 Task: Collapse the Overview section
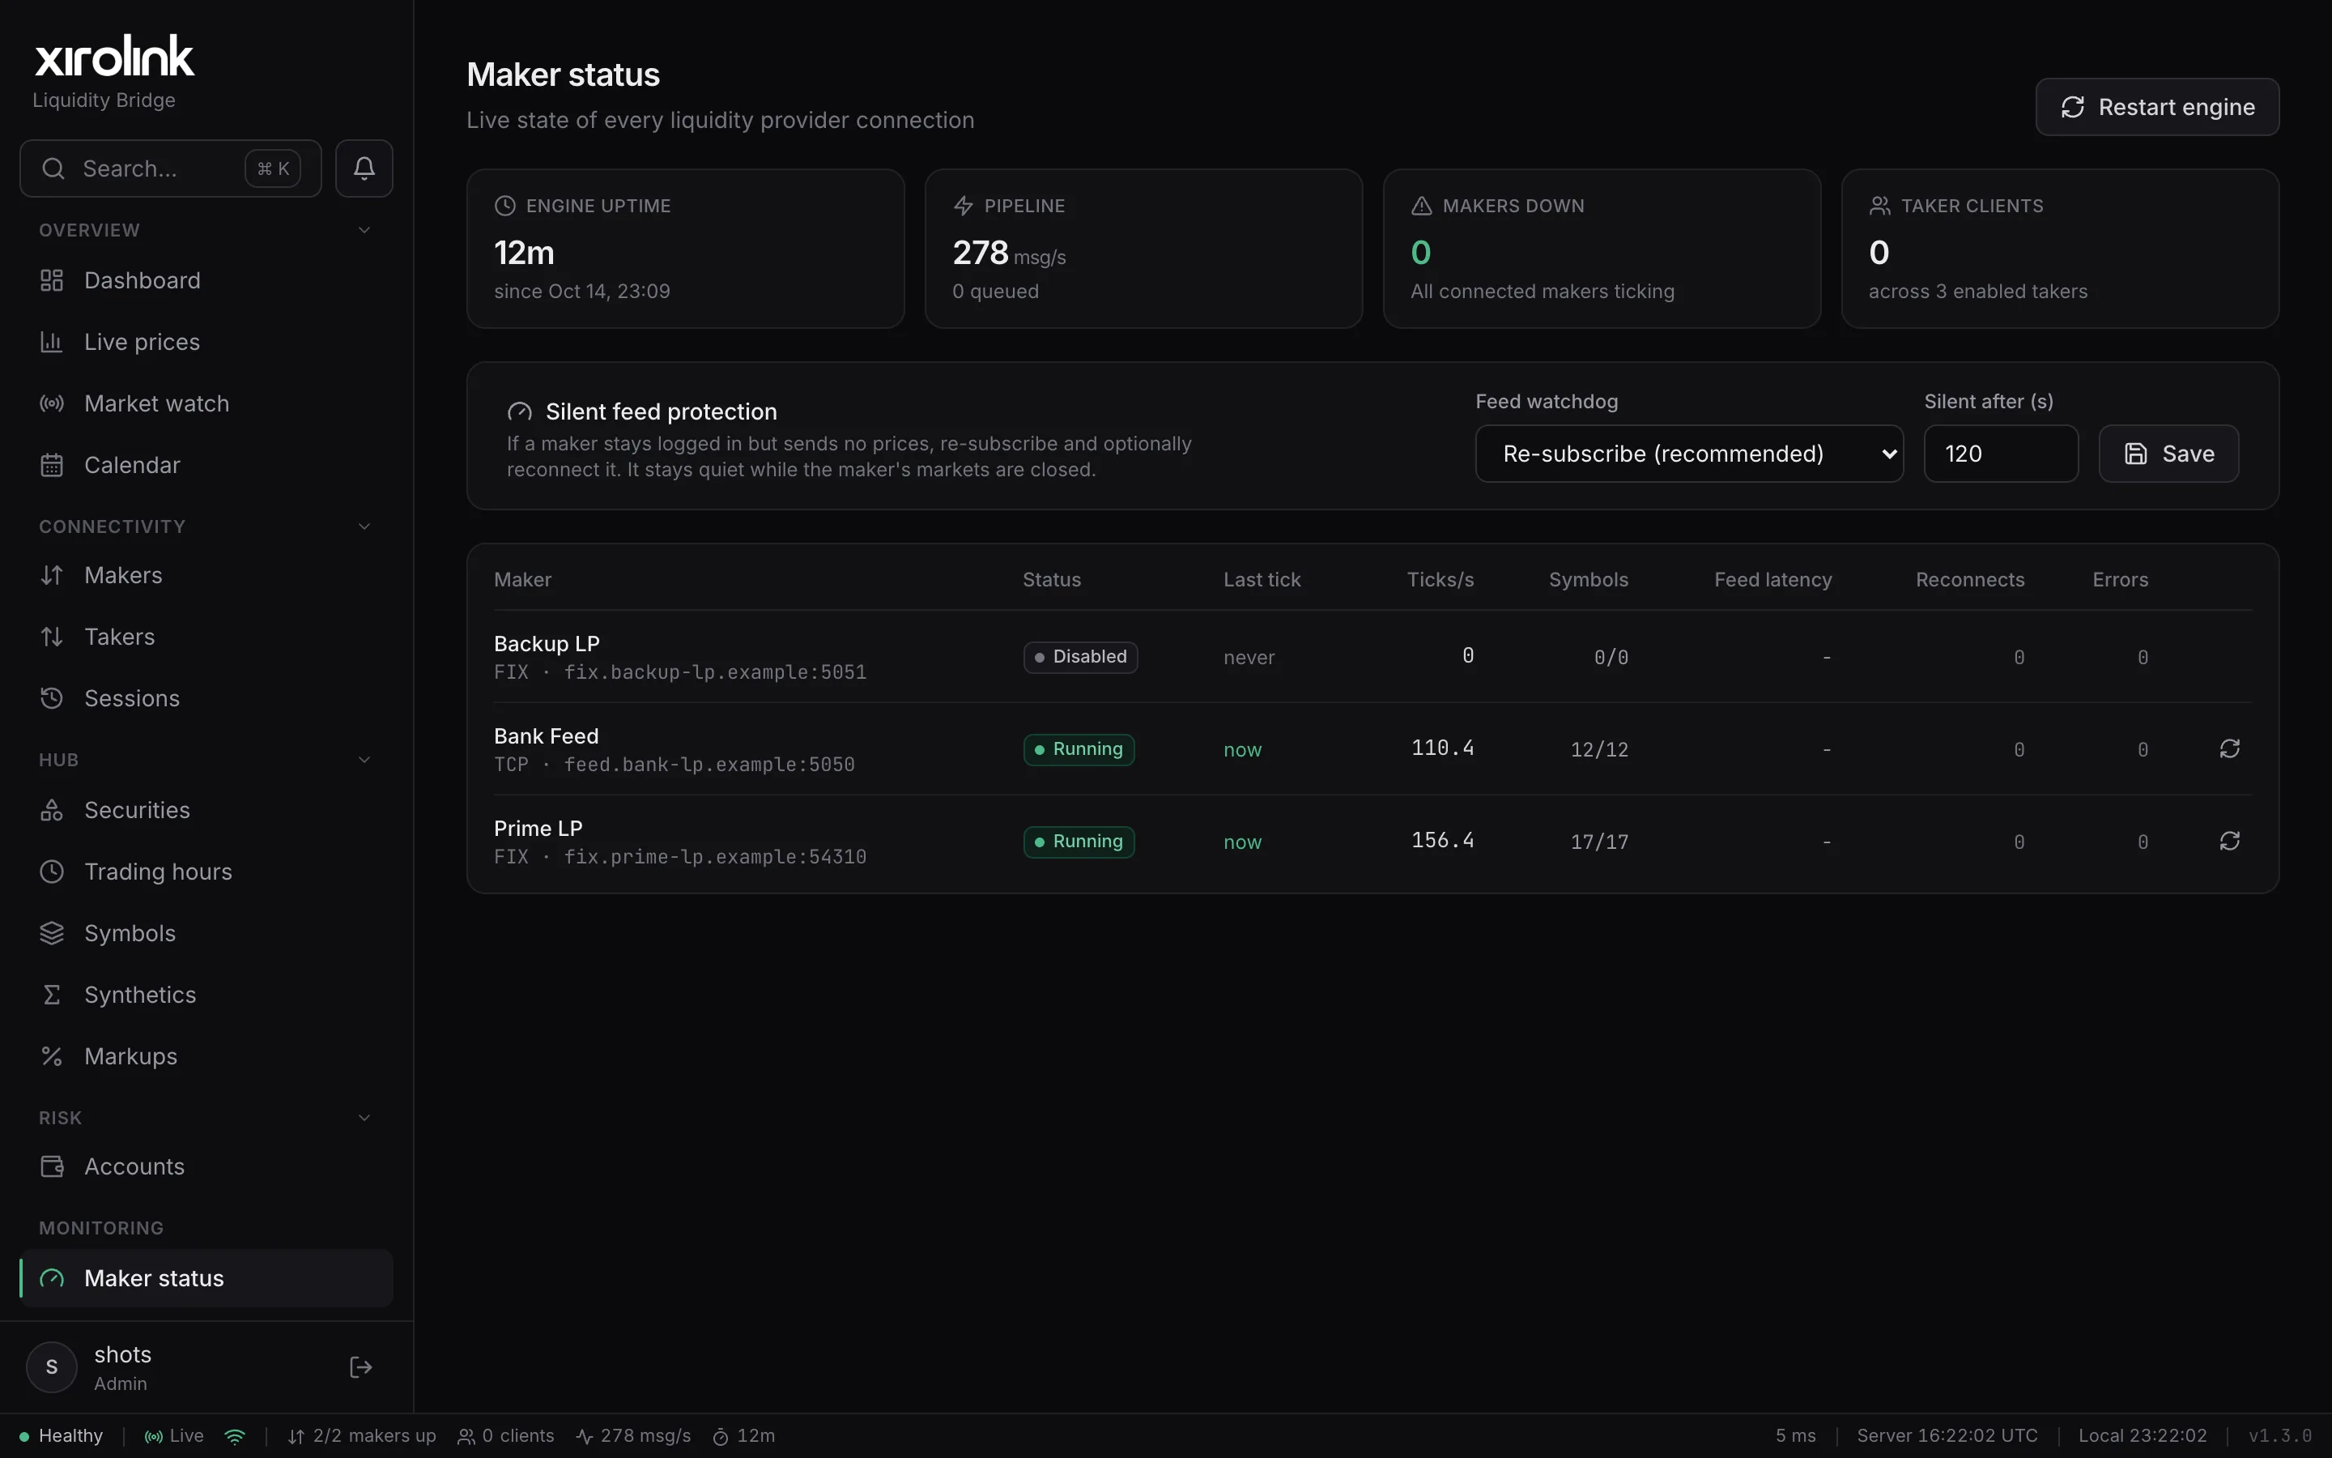pos(364,231)
